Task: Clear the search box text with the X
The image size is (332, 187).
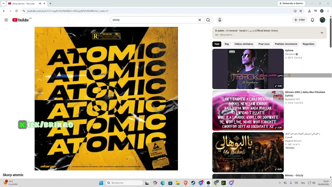Action: click(x=200, y=20)
